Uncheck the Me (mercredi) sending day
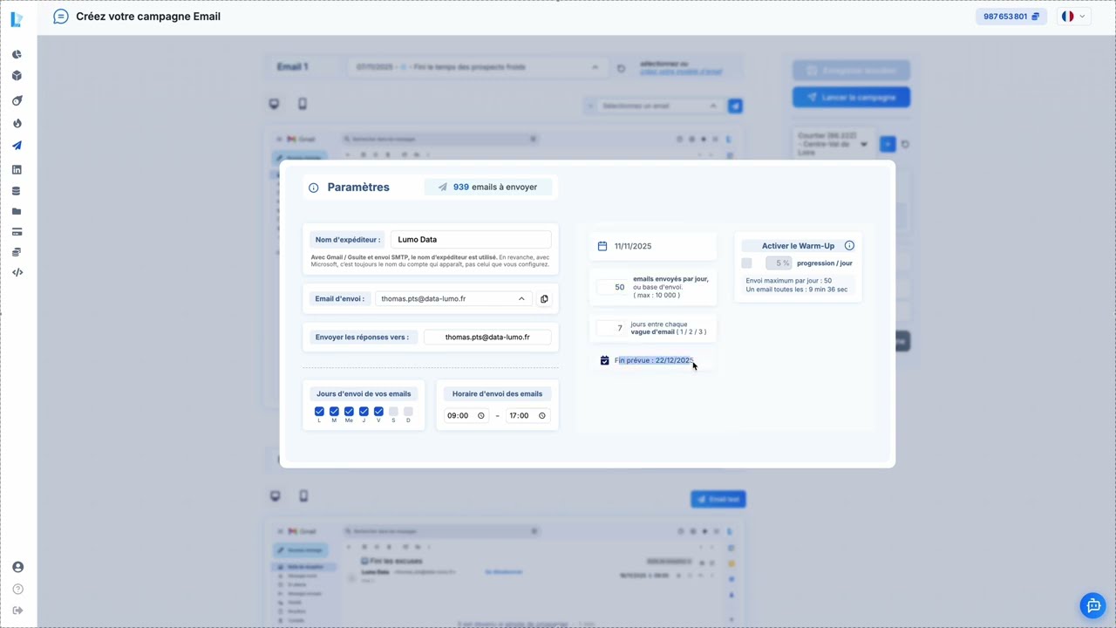This screenshot has width=1116, height=628. point(349,411)
